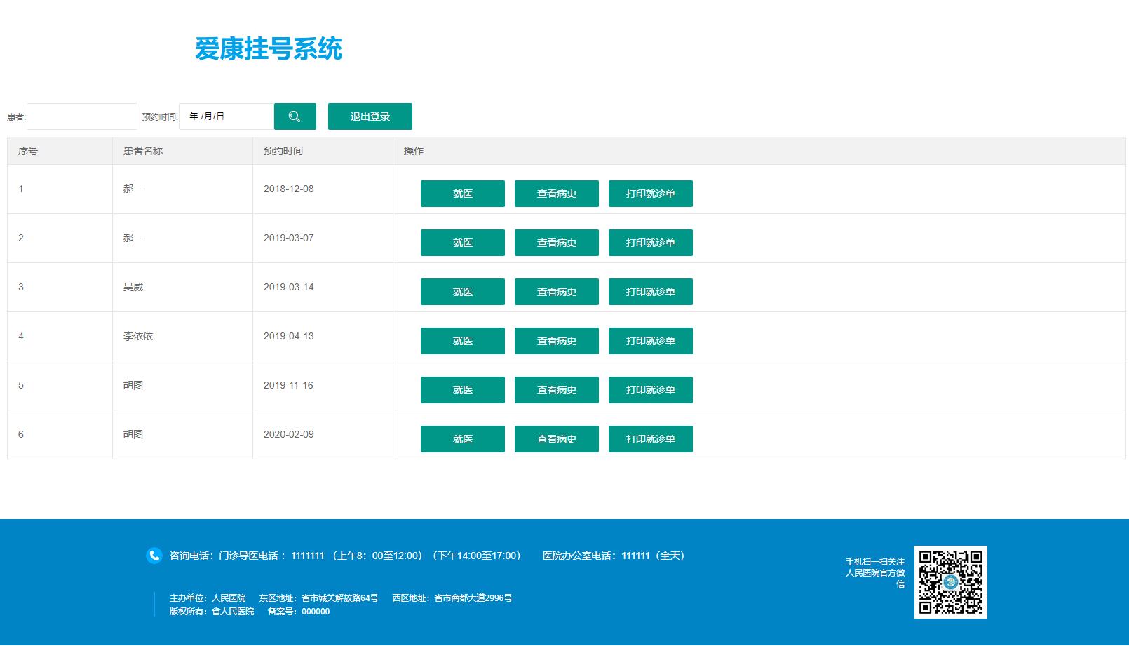Click the 退出登录 logout button

[370, 116]
